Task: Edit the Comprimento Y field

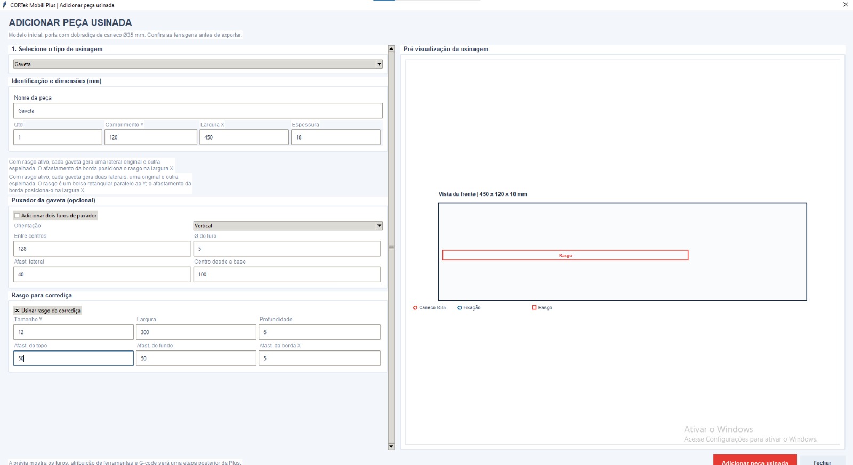Action: click(x=151, y=137)
